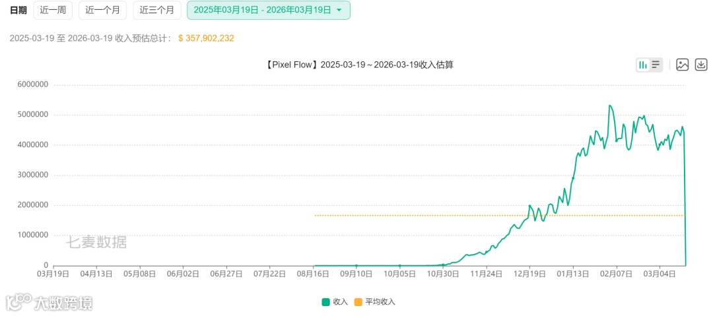The width and height of the screenshot is (713, 316).
Task: Click the orange dotted average income line
Action: click(x=499, y=216)
